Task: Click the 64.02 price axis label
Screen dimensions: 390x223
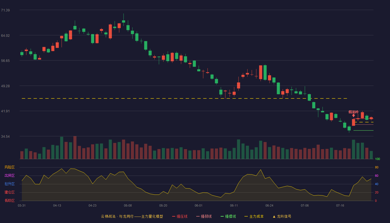Action: pos(5,35)
